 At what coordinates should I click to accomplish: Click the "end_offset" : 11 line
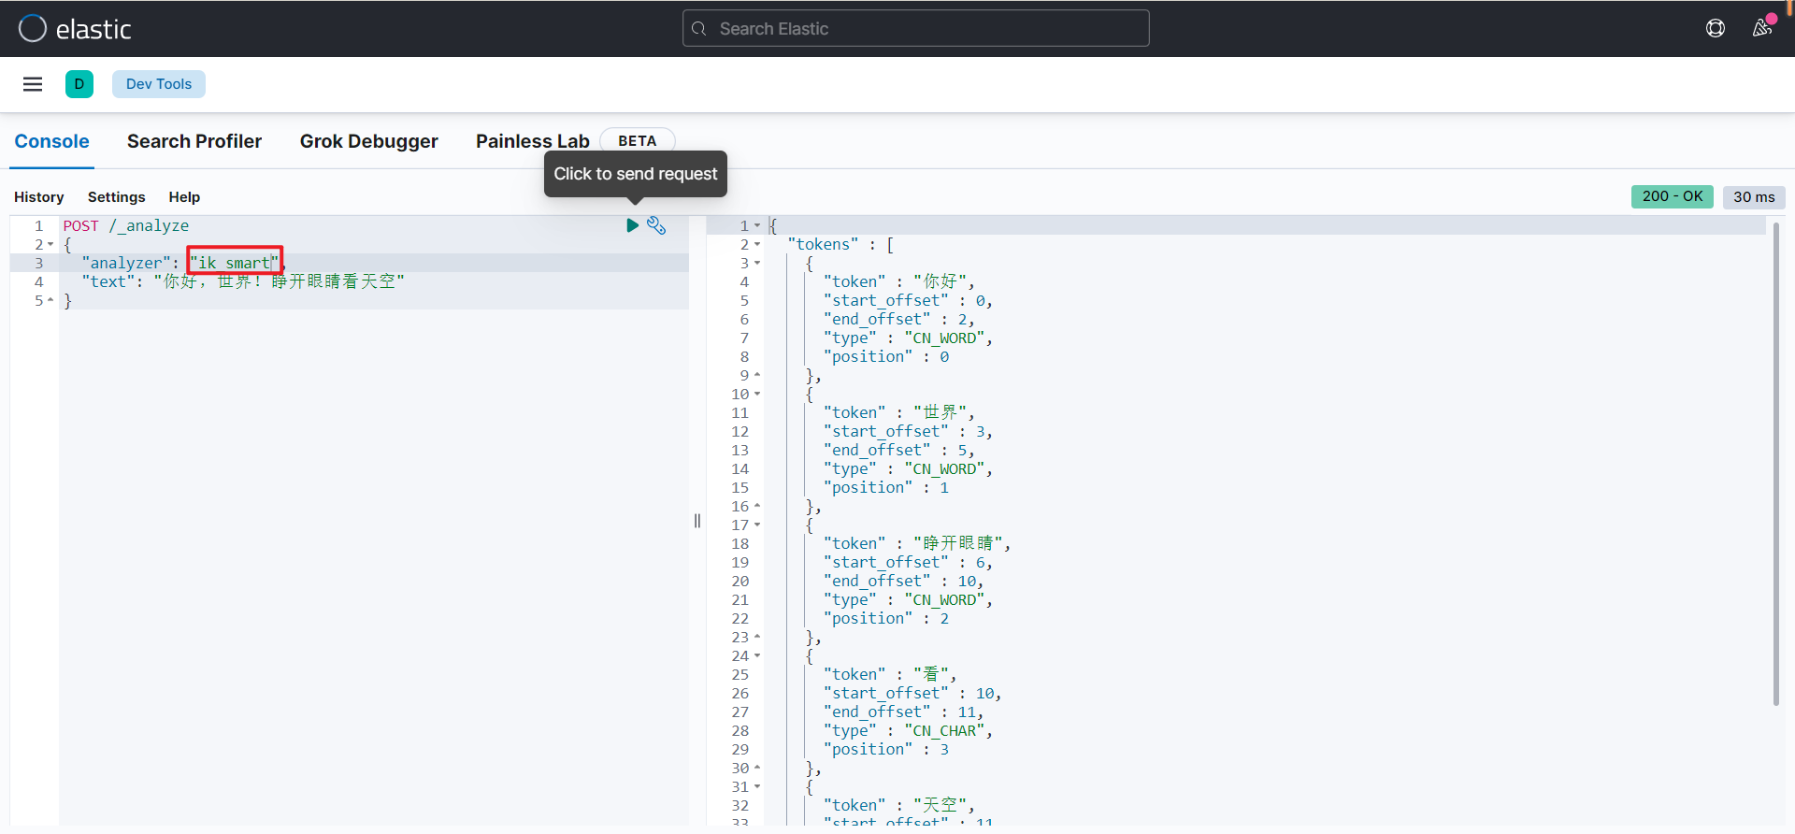(903, 712)
